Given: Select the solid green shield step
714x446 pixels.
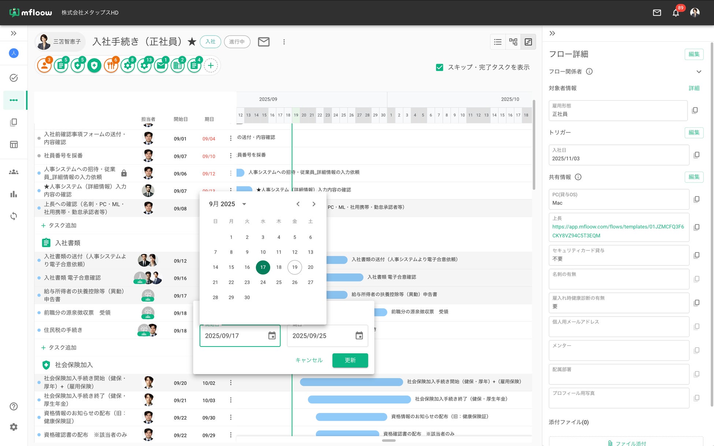Looking at the screenshot, I should (94, 65).
